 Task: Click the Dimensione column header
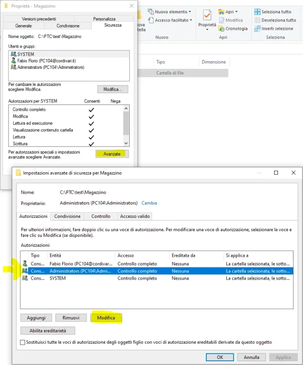pos(214,62)
